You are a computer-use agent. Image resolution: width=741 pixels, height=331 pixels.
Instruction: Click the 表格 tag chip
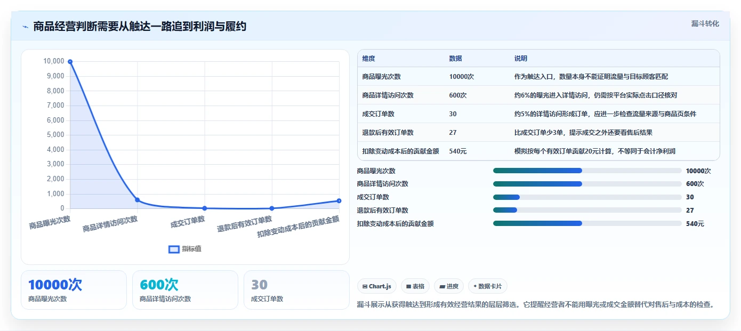[415, 286]
